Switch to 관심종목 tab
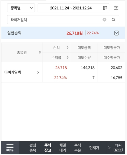127x155 pixels. point(33,148)
